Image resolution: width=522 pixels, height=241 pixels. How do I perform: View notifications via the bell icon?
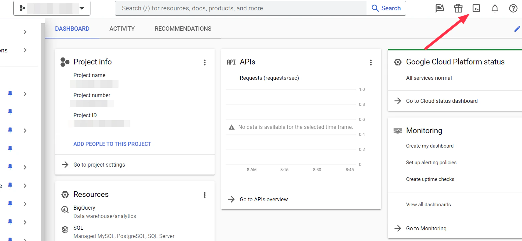(x=495, y=8)
